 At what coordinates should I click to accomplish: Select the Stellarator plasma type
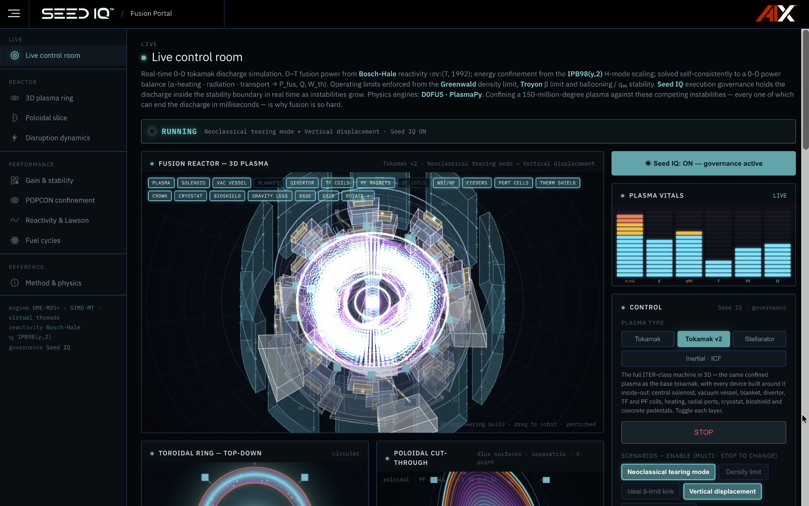759,339
